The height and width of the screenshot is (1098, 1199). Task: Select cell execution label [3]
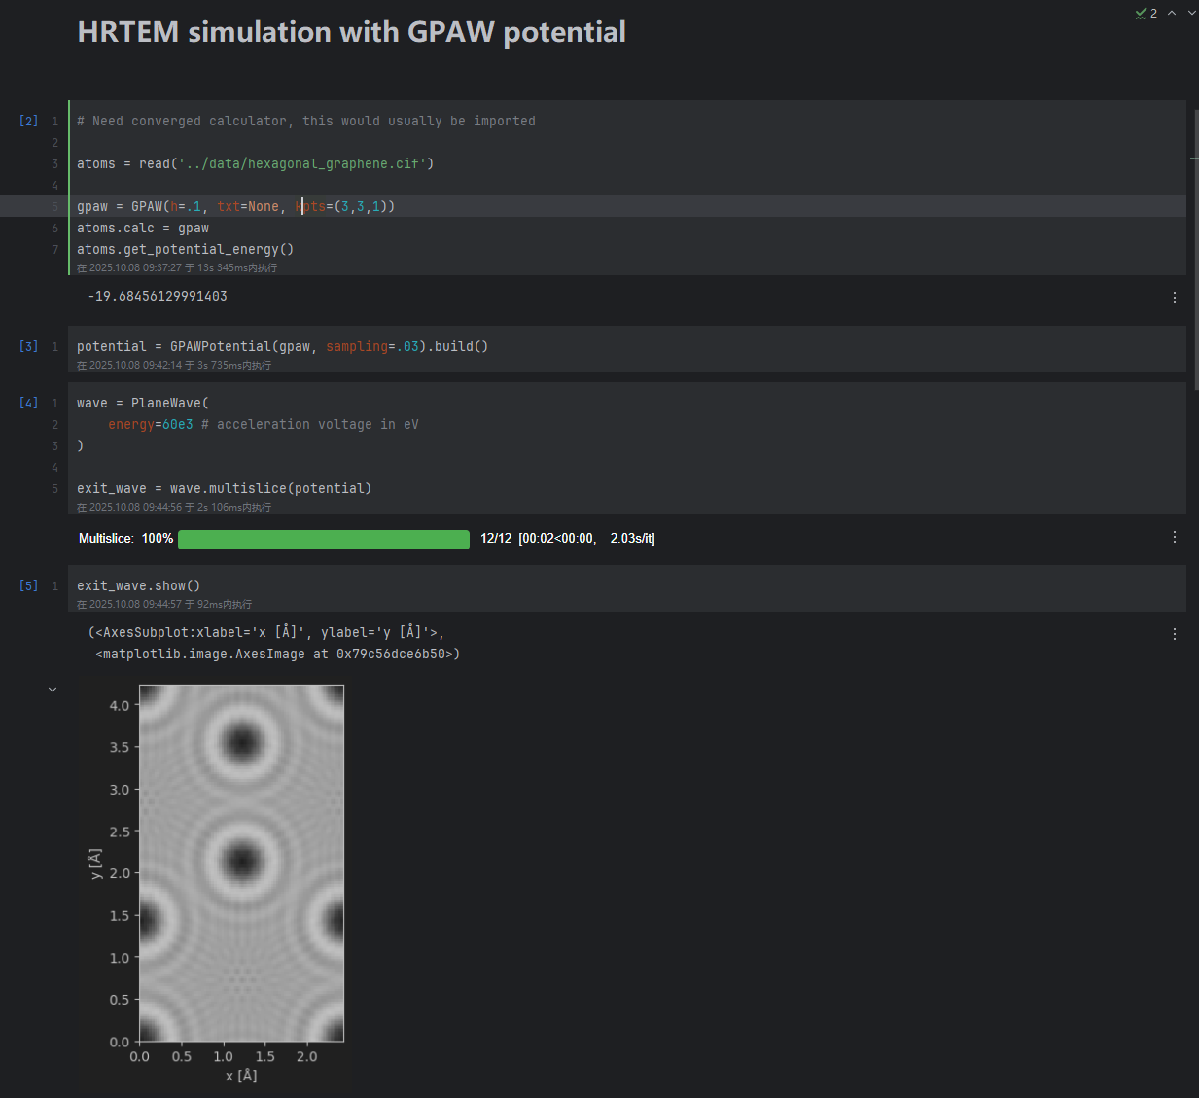28,346
